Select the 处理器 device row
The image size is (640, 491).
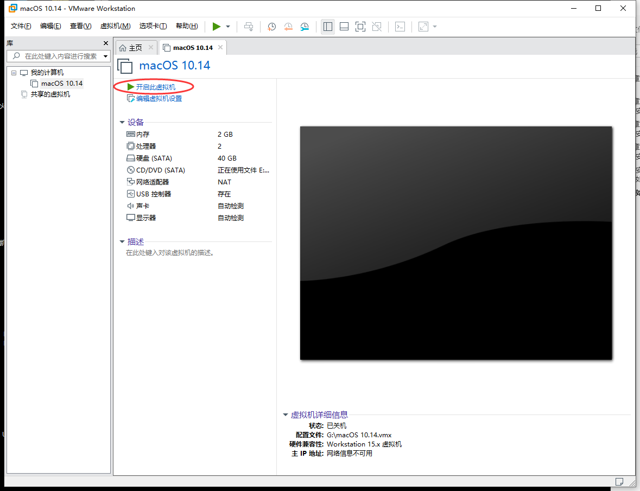click(198, 146)
